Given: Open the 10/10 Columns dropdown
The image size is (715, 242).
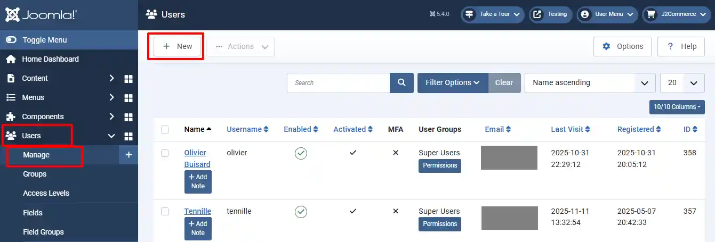Looking at the screenshot, I should 677,107.
